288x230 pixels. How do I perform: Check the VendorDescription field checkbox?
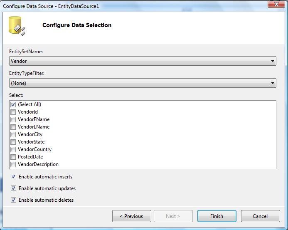point(13,164)
